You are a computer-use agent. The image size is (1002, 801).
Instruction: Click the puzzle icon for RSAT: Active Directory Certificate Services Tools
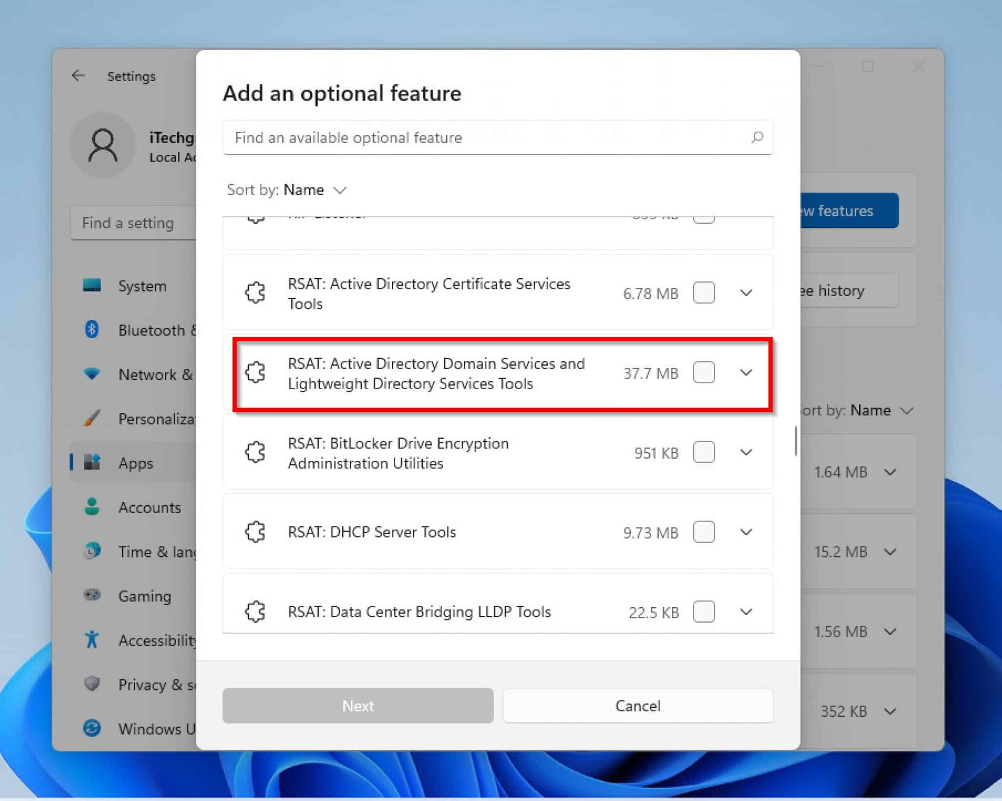(255, 293)
